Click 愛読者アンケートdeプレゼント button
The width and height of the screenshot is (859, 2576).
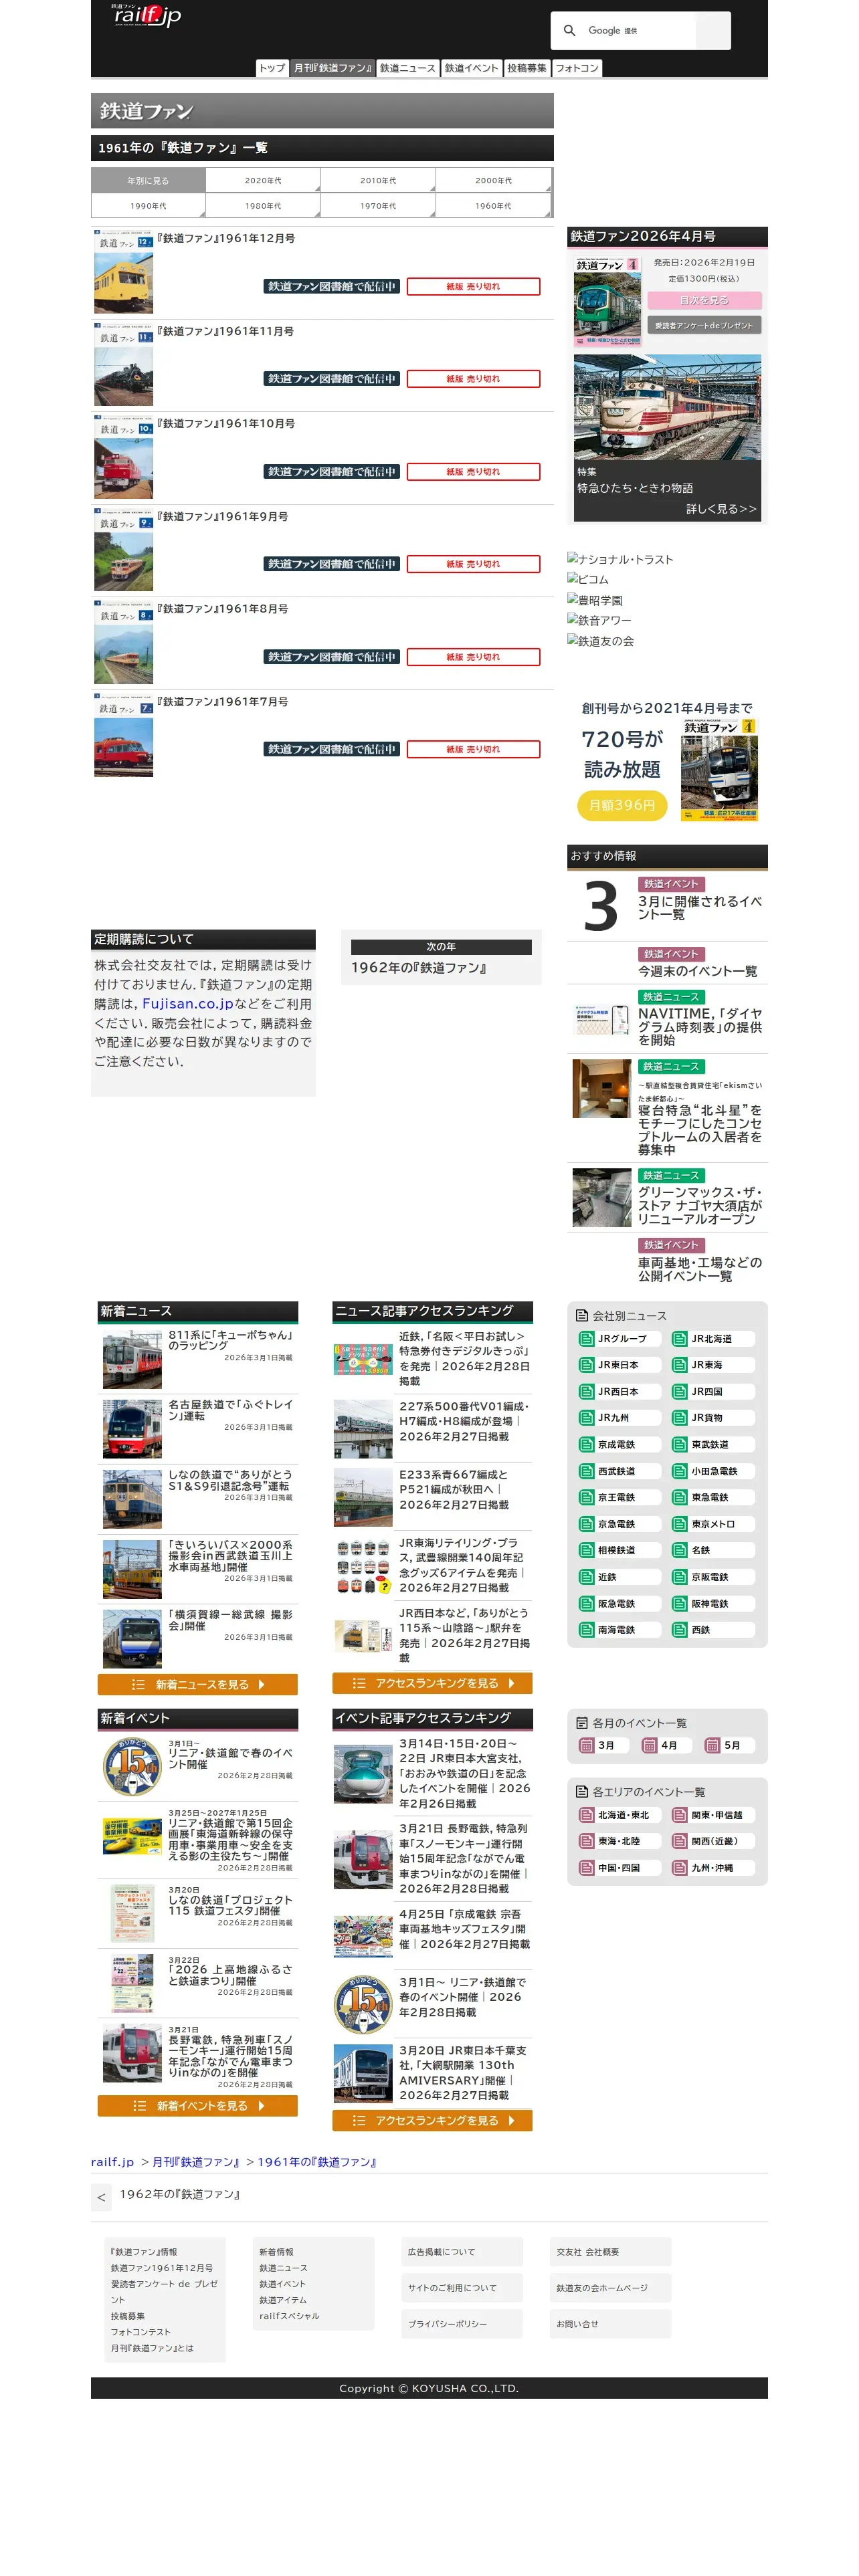(x=704, y=325)
